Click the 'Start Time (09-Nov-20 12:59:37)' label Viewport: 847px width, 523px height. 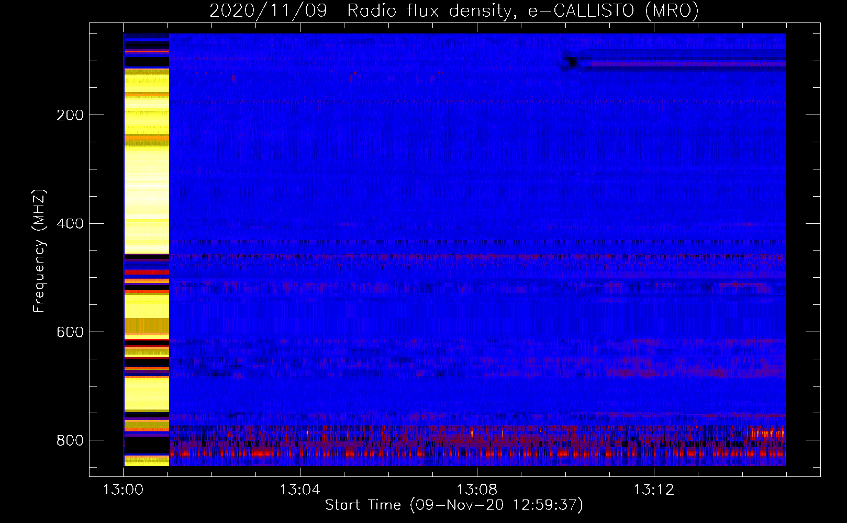click(x=454, y=505)
